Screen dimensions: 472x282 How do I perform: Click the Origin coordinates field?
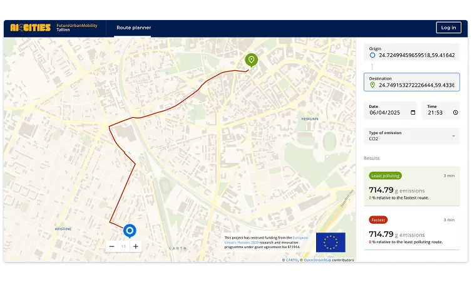point(411,53)
